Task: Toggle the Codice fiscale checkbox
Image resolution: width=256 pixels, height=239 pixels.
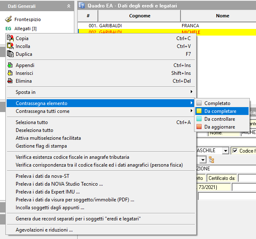Action: click(235, 151)
